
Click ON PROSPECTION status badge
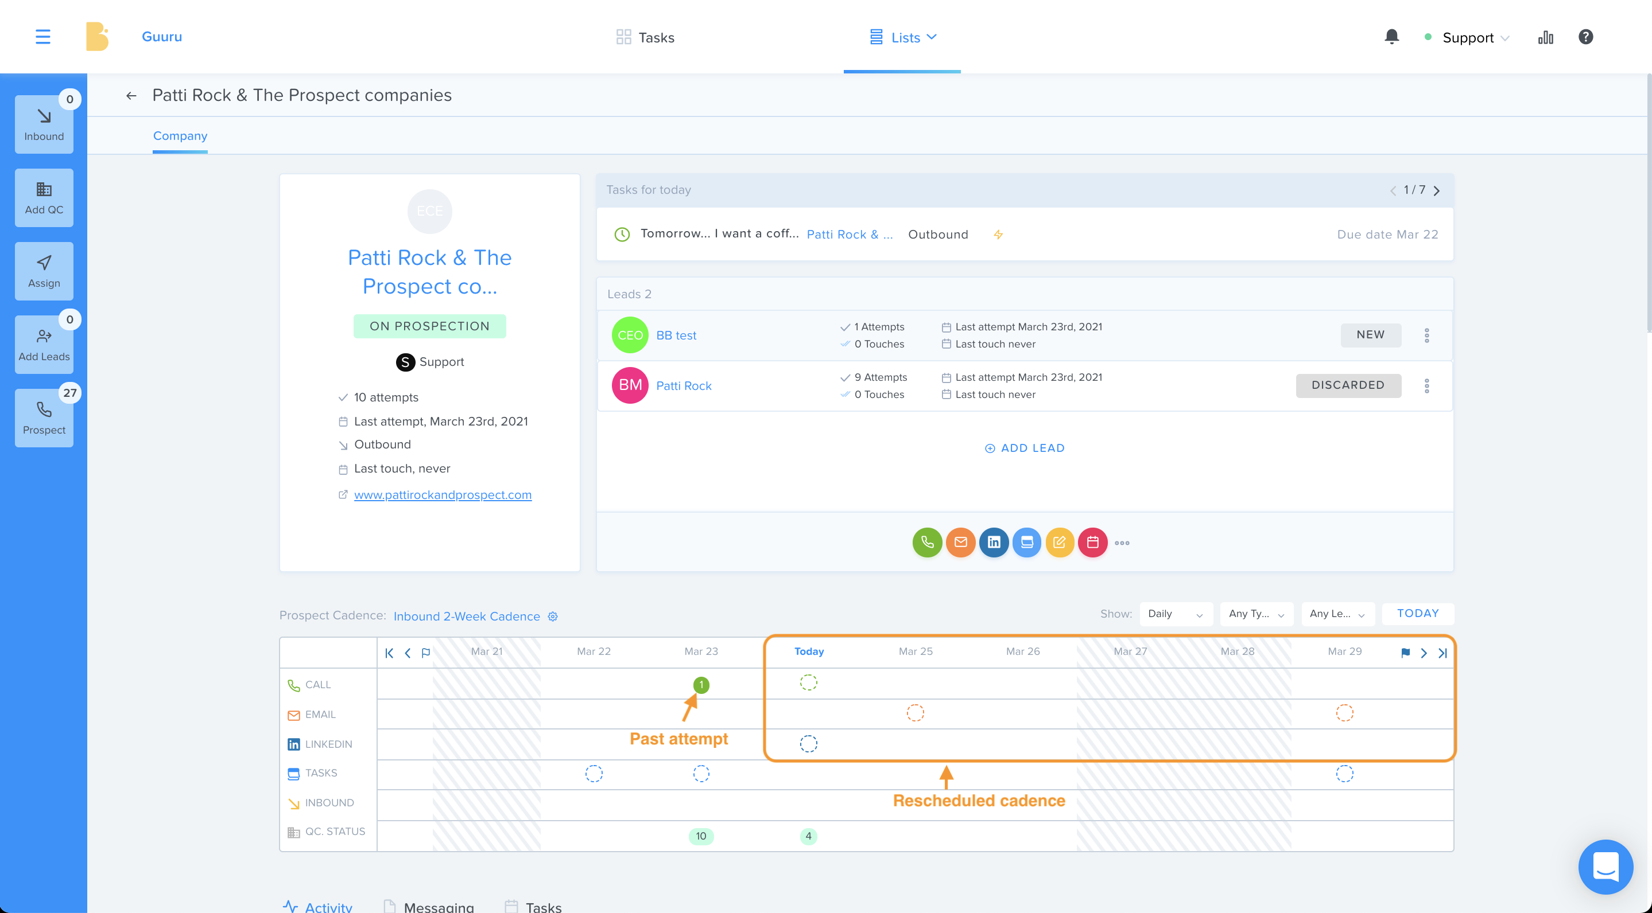[430, 326]
